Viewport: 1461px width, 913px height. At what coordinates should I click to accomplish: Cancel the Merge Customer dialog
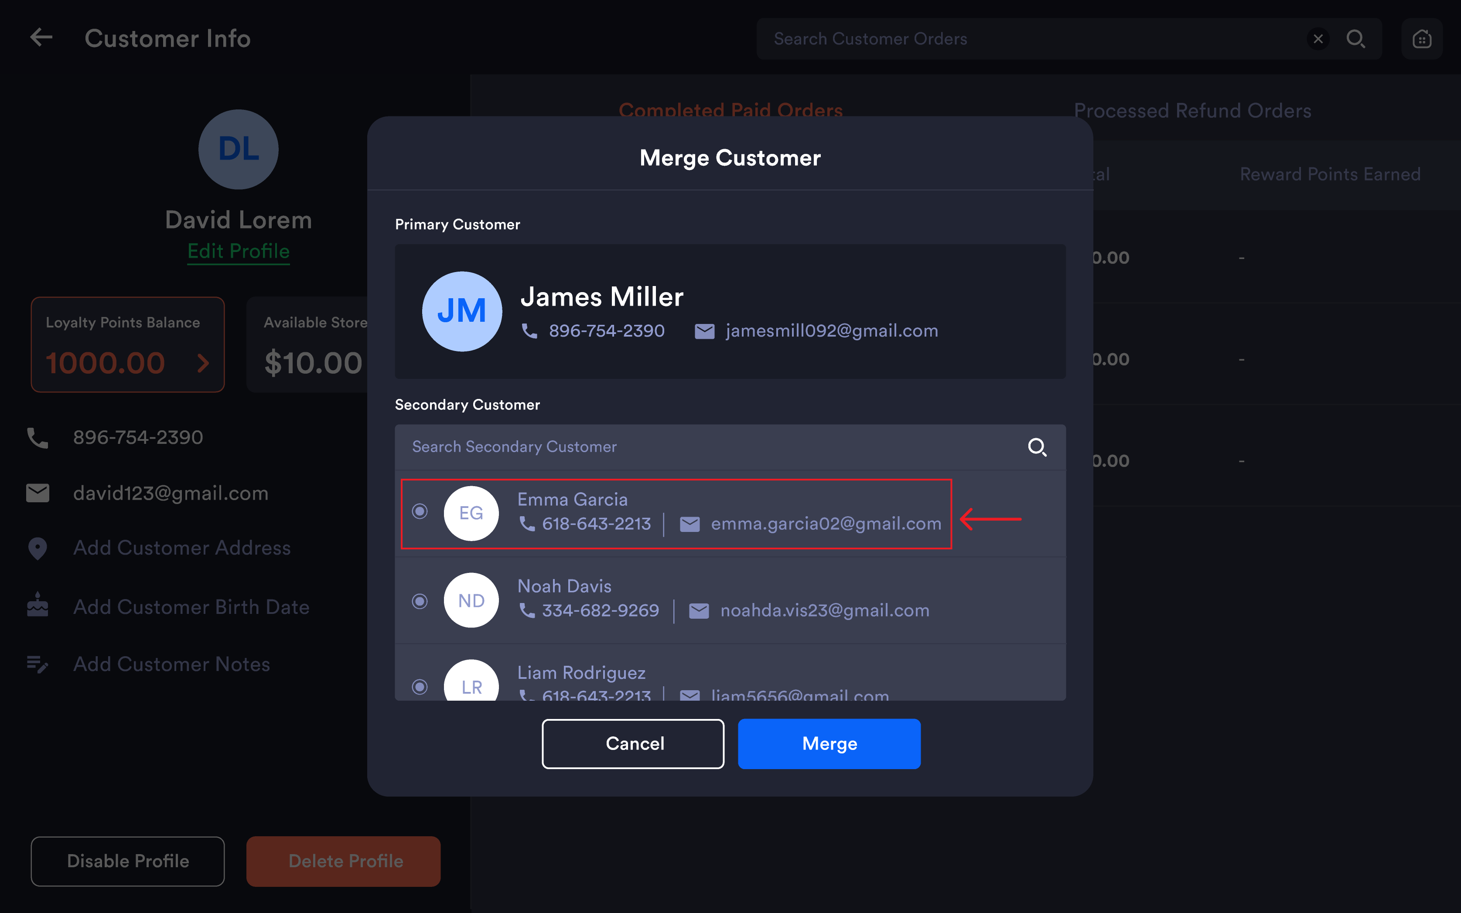point(633,743)
